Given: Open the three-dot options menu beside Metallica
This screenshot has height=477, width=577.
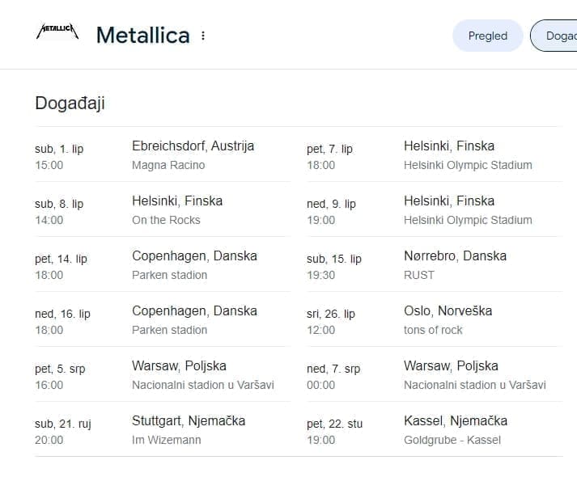Looking at the screenshot, I should click(x=203, y=36).
